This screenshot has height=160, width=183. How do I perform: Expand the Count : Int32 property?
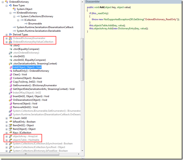click(7, 118)
